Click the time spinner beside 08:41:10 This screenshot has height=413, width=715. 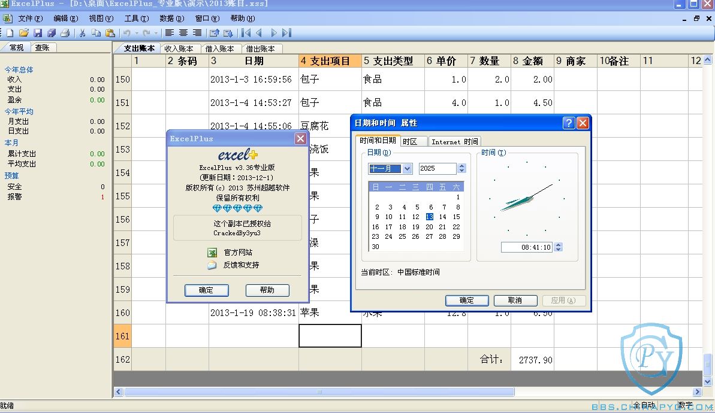pos(558,247)
